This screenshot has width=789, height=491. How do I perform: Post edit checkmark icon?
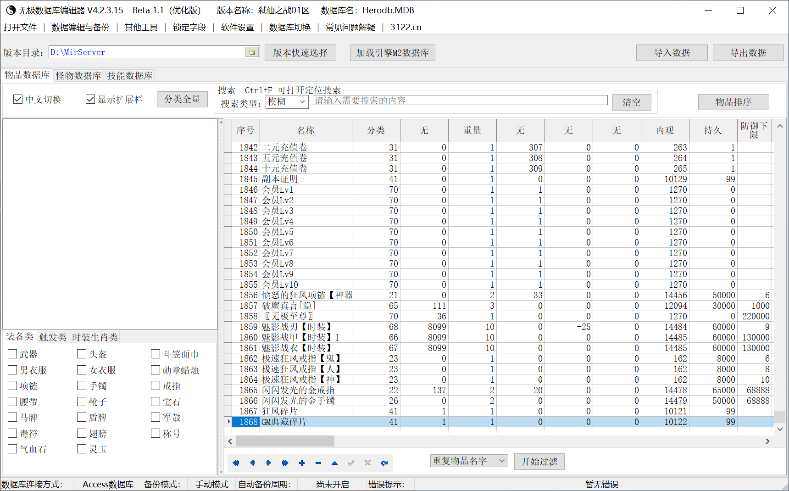(x=351, y=463)
